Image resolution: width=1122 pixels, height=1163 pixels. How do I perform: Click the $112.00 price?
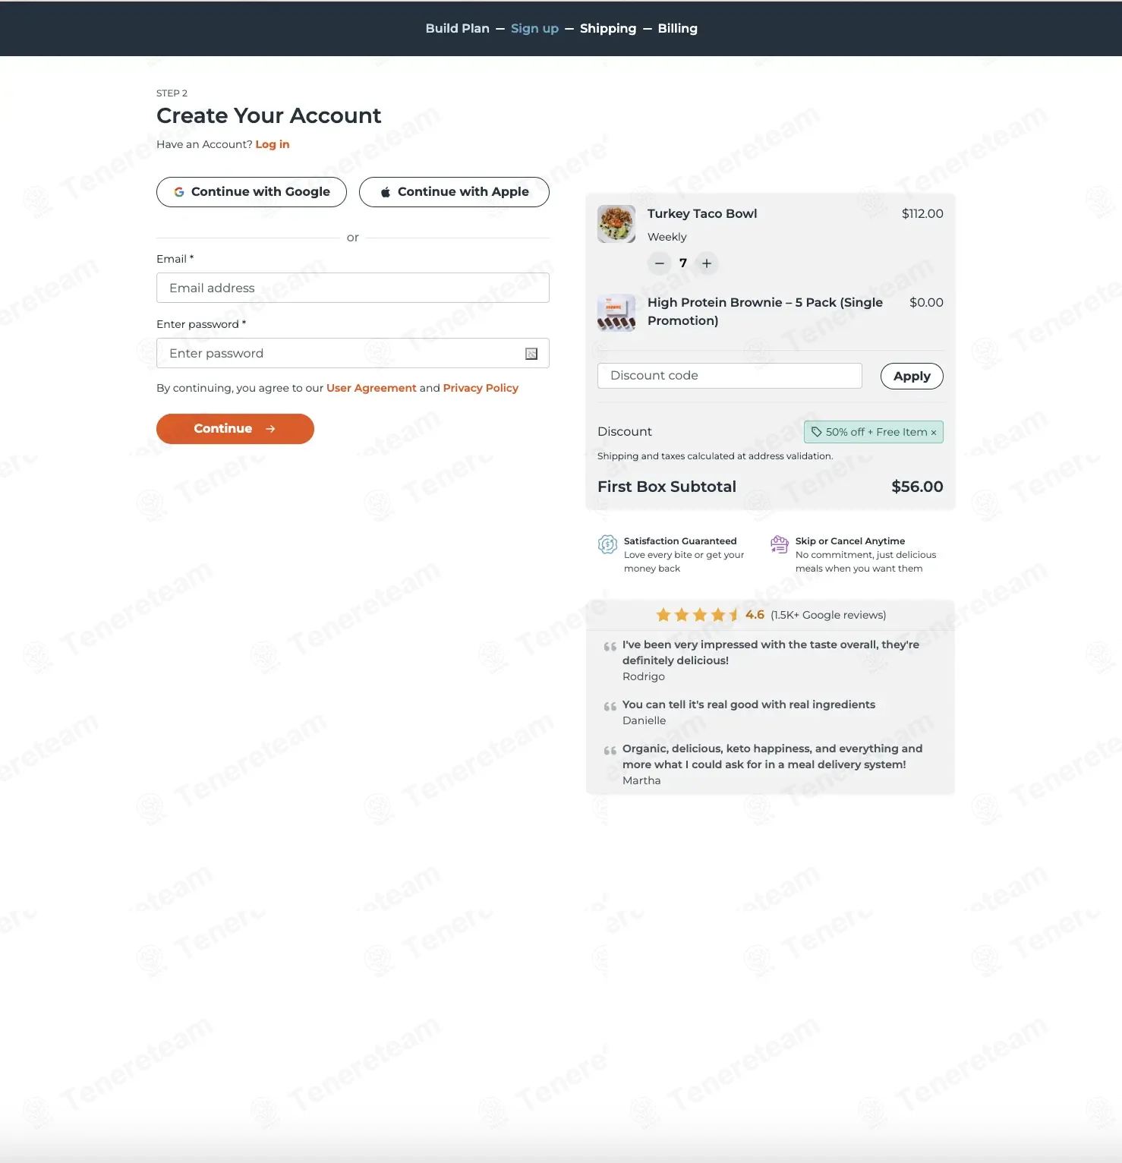pos(922,214)
